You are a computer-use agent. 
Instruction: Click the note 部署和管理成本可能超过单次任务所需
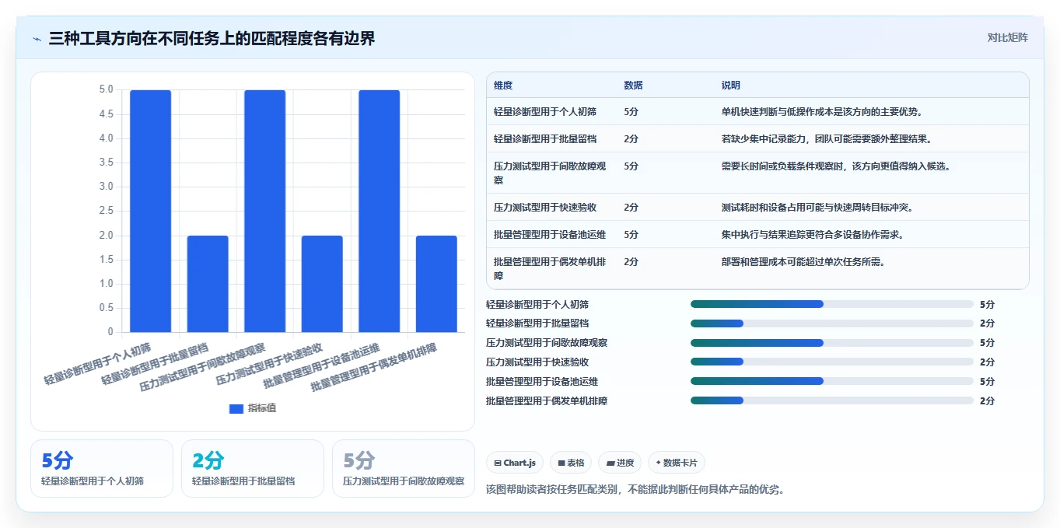[x=803, y=262]
